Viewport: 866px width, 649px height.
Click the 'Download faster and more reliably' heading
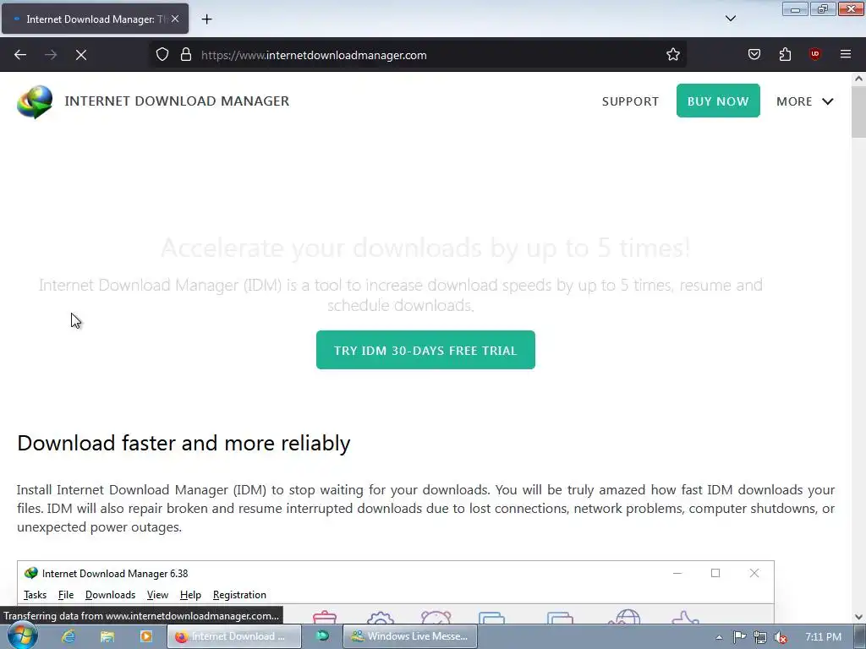point(184,443)
